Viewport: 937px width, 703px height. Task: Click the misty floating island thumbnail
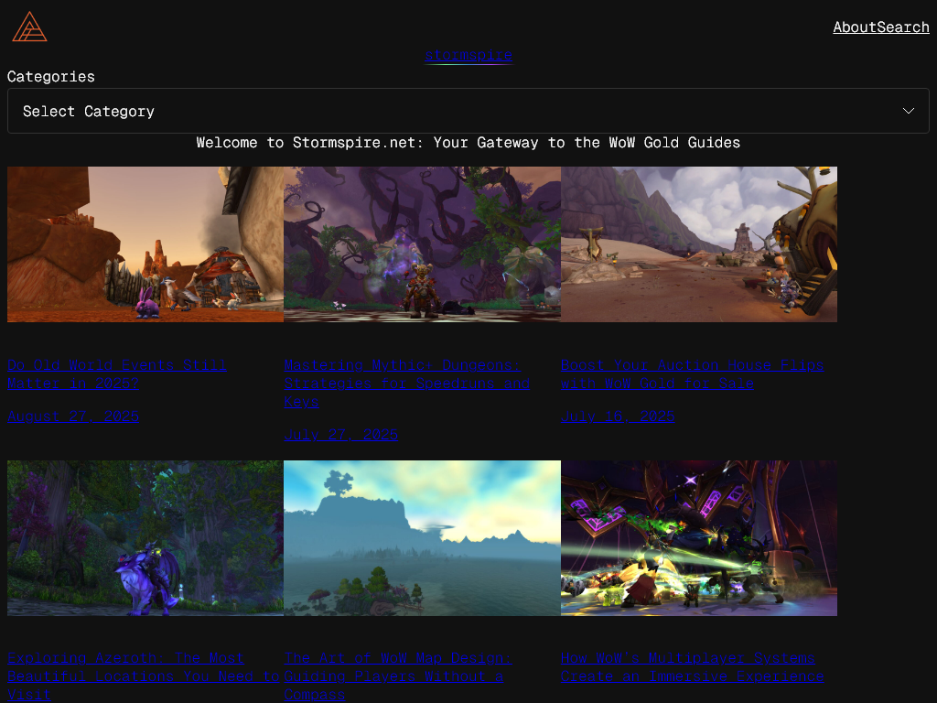pyautogui.click(x=422, y=537)
